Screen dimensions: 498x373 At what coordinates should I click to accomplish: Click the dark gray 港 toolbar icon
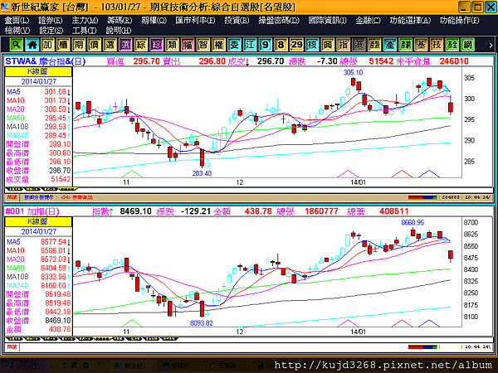(359, 45)
